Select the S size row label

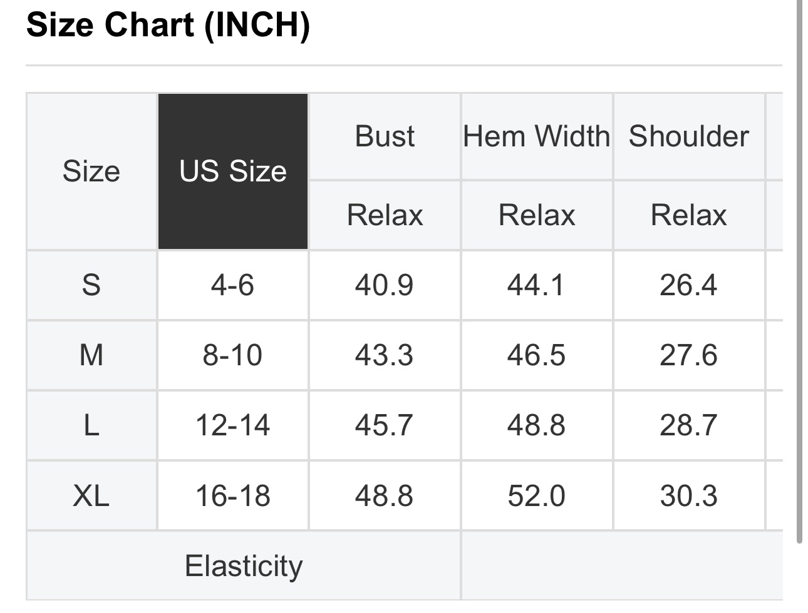click(91, 285)
